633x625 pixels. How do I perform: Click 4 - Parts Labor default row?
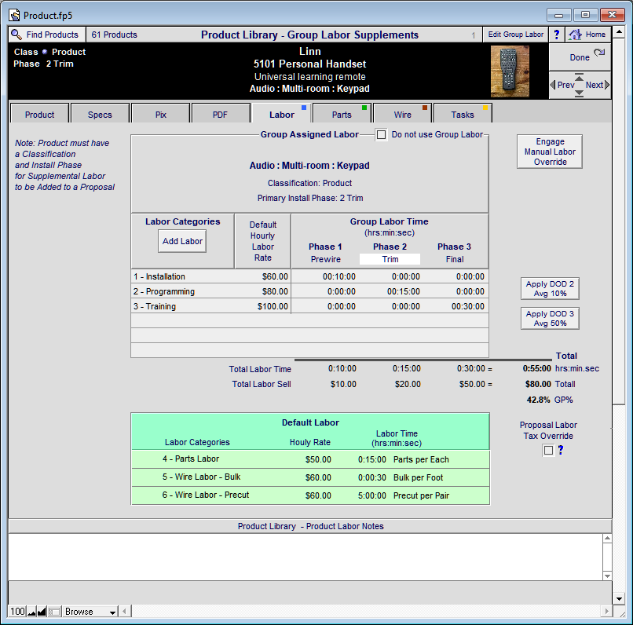coord(310,459)
